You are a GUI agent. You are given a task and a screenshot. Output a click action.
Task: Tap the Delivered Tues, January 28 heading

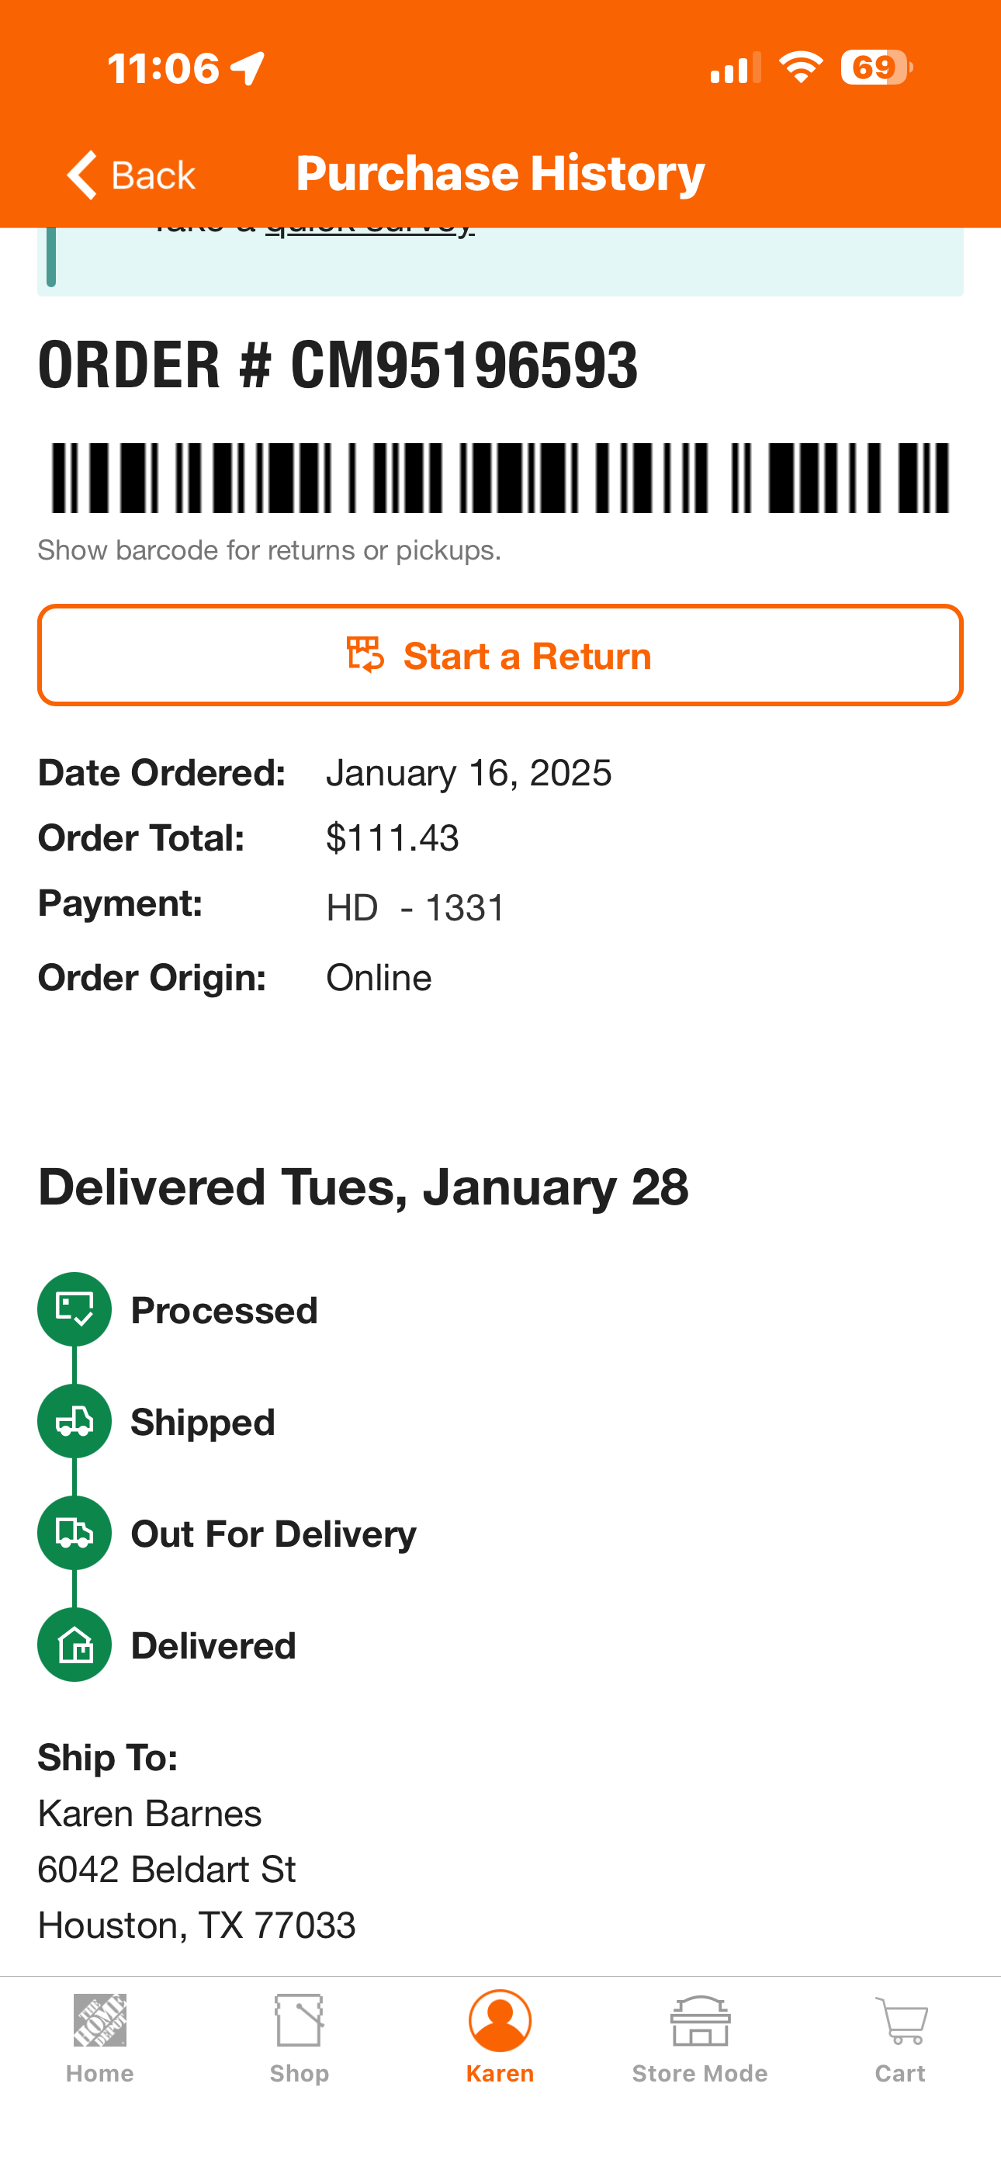(x=363, y=1187)
